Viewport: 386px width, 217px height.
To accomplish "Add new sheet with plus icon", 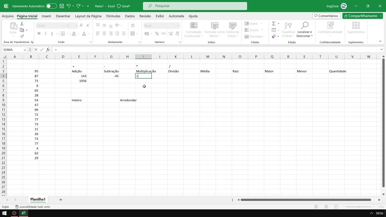I will point(61,200).
